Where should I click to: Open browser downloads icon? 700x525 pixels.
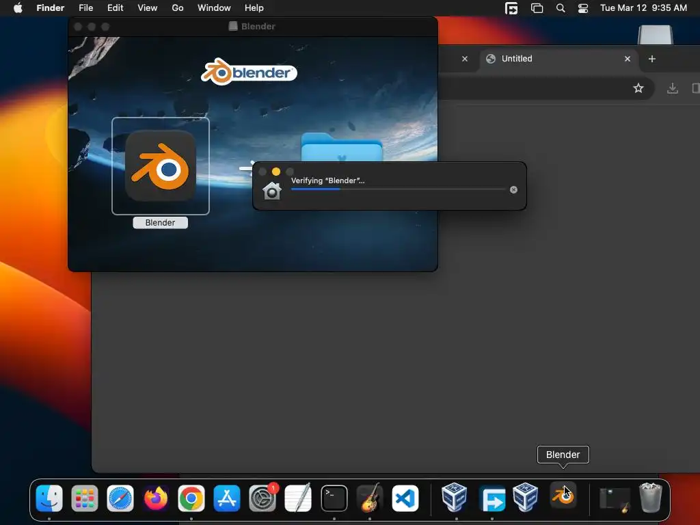coord(673,88)
